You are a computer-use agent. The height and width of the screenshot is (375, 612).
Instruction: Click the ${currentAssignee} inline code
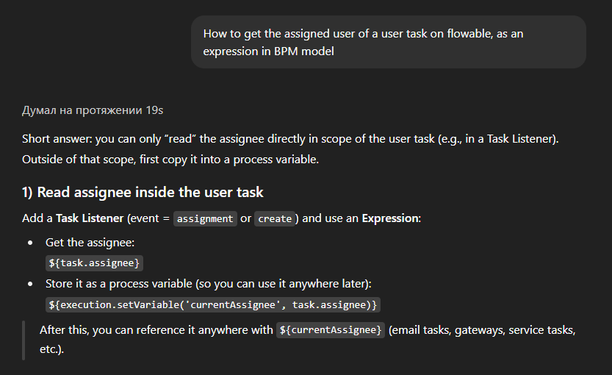click(331, 330)
